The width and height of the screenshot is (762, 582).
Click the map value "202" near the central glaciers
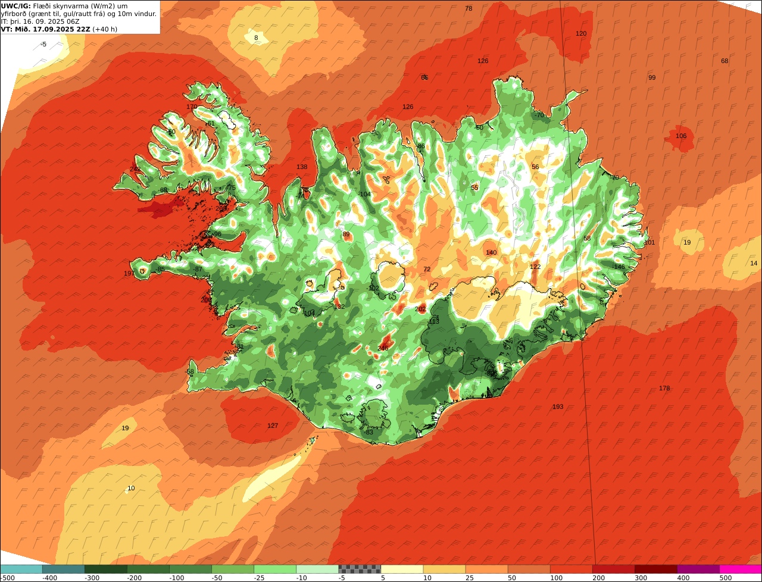[420, 309]
